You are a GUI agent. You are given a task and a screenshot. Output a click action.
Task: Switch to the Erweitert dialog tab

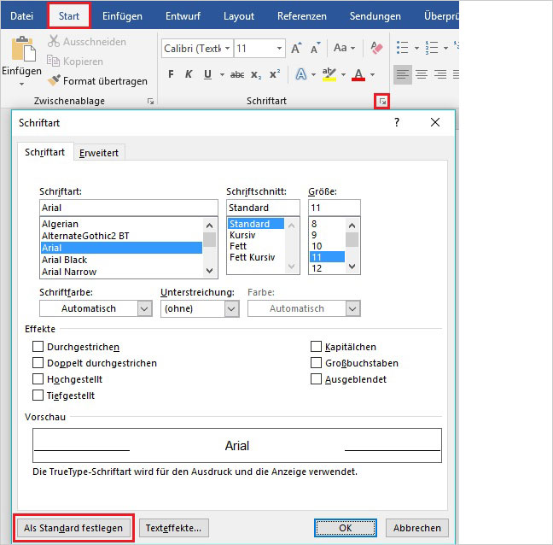(99, 153)
